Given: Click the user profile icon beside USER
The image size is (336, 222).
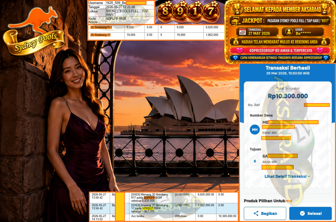Looking at the screenshot, I should pos(289,32).
